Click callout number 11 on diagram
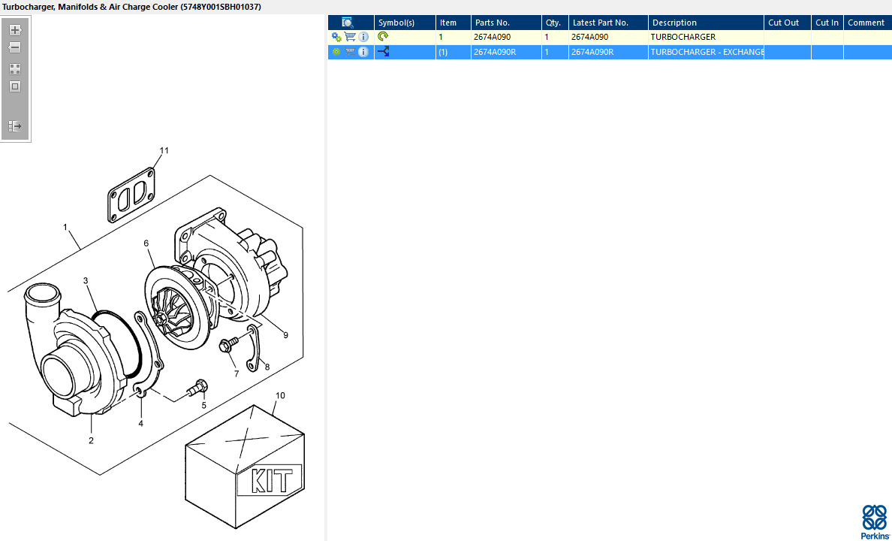892x541 pixels. click(x=164, y=151)
